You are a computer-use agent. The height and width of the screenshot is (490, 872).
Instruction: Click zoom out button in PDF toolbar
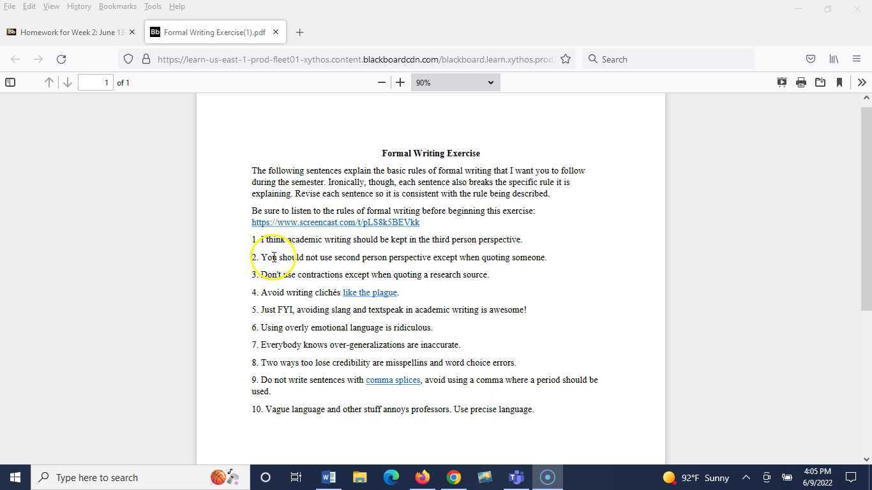tap(381, 82)
